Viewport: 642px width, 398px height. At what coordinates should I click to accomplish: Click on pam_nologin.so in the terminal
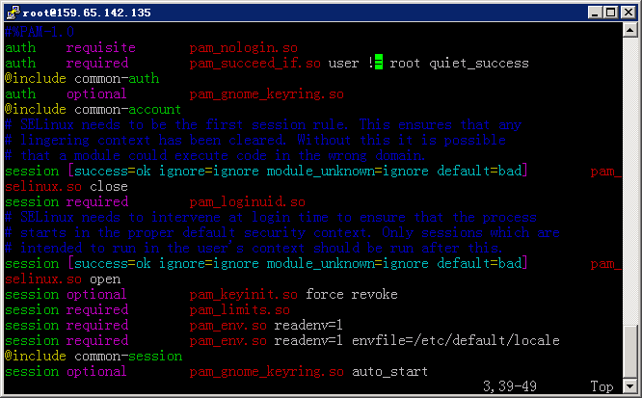[x=247, y=48]
